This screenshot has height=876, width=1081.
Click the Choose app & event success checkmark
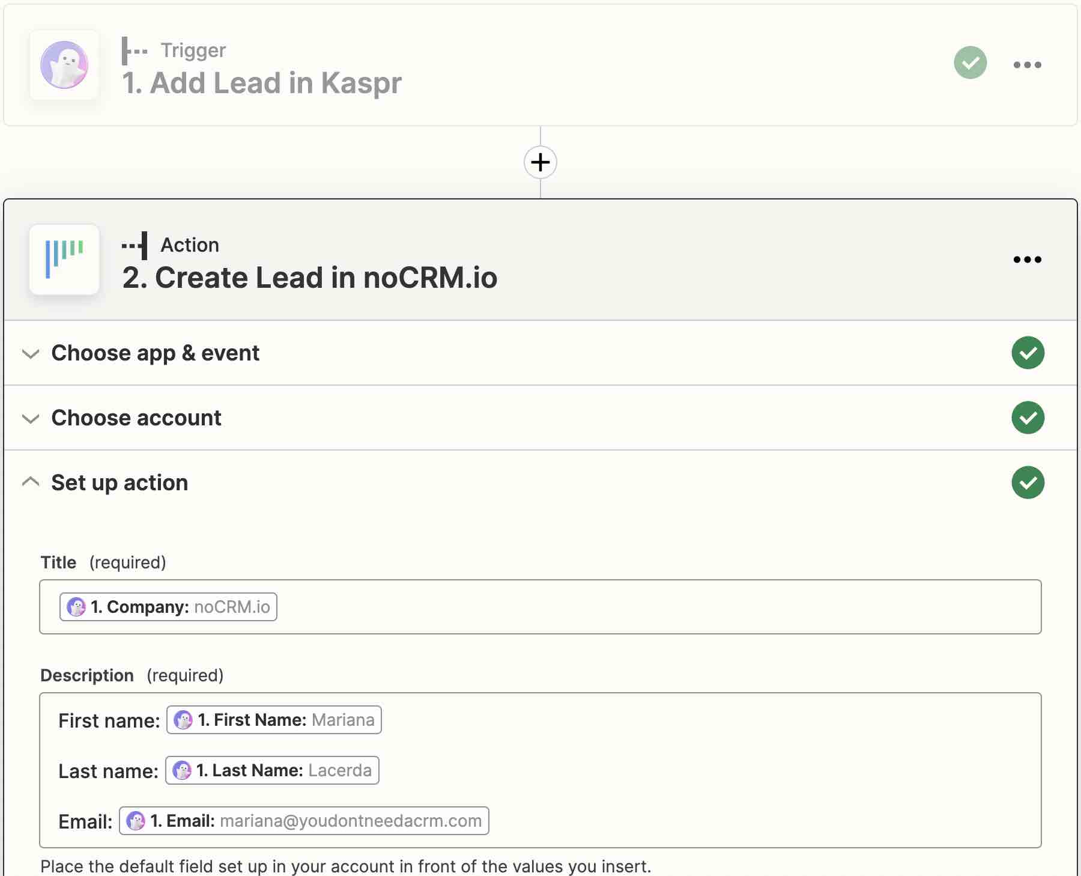click(1029, 353)
